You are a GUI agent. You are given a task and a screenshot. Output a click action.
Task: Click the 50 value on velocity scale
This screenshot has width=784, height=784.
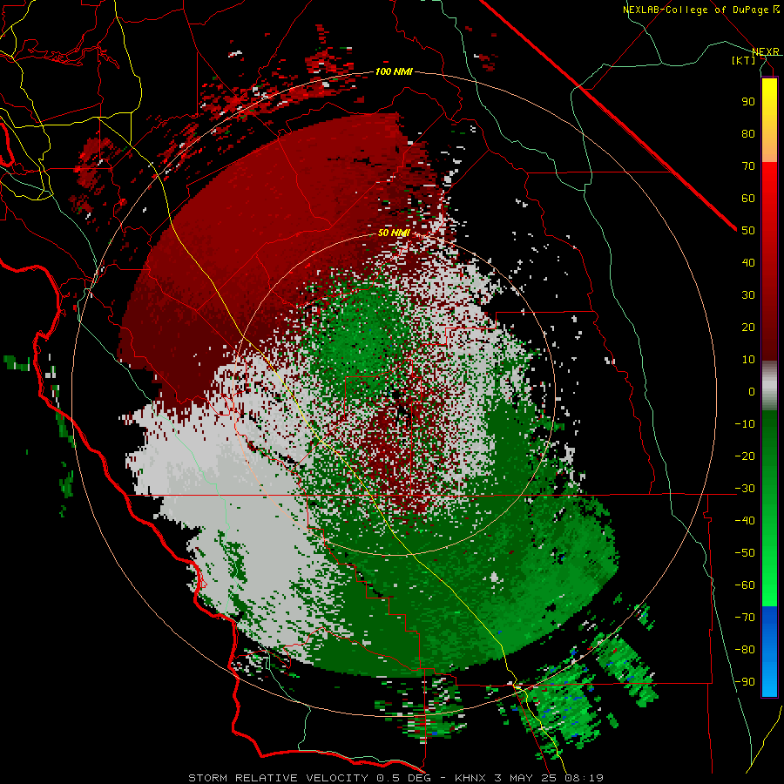click(748, 231)
